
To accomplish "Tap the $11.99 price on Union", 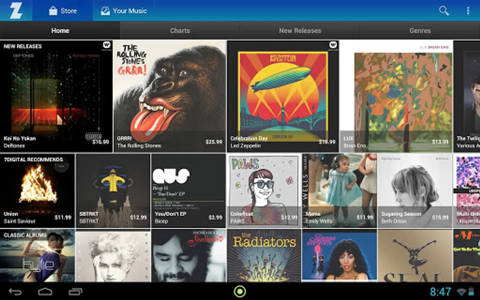I will click(x=63, y=217).
